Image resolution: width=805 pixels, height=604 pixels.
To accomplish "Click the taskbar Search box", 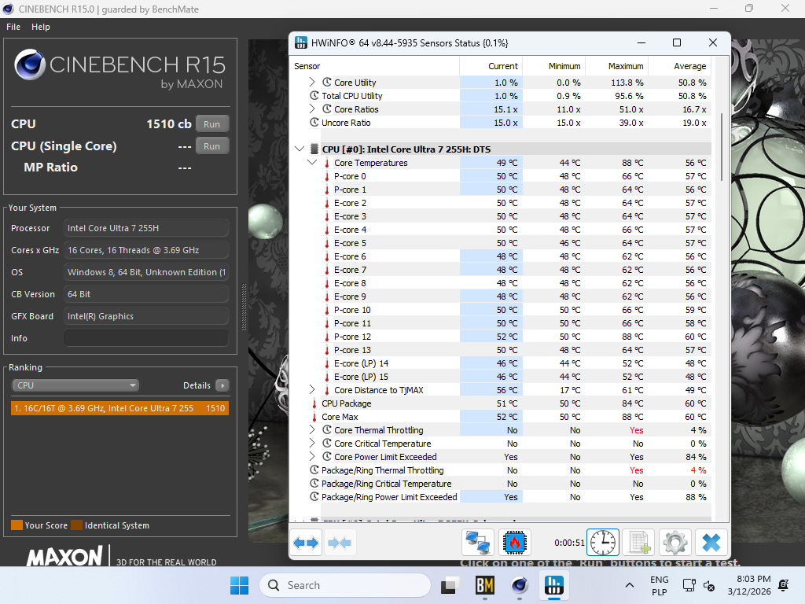I will (x=345, y=585).
